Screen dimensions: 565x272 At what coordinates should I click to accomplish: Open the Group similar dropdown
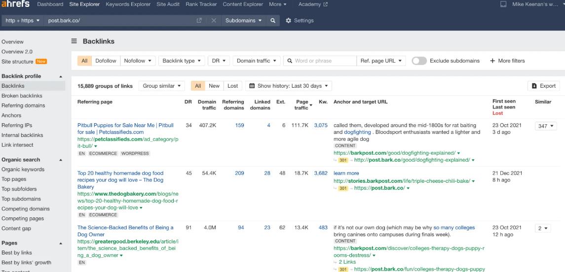(x=161, y=86)
